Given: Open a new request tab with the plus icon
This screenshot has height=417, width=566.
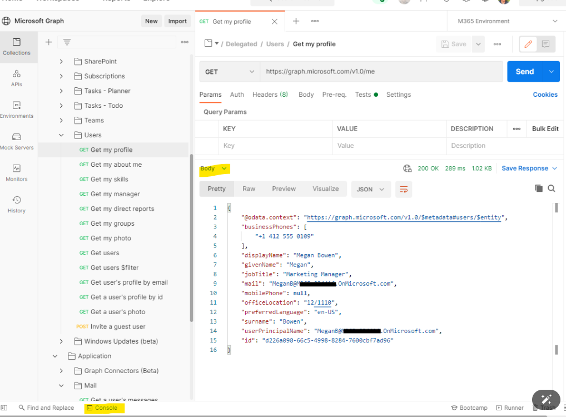Looking at the screenshot, I should click(x=296, y=21).
